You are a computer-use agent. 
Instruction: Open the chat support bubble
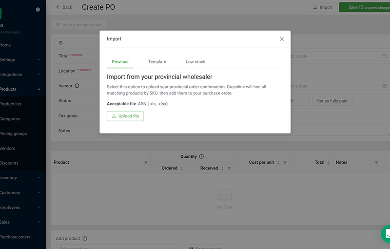point(386,234)
